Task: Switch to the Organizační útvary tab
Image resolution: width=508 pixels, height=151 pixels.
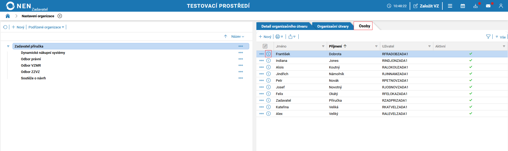Action: coord(333,26)
